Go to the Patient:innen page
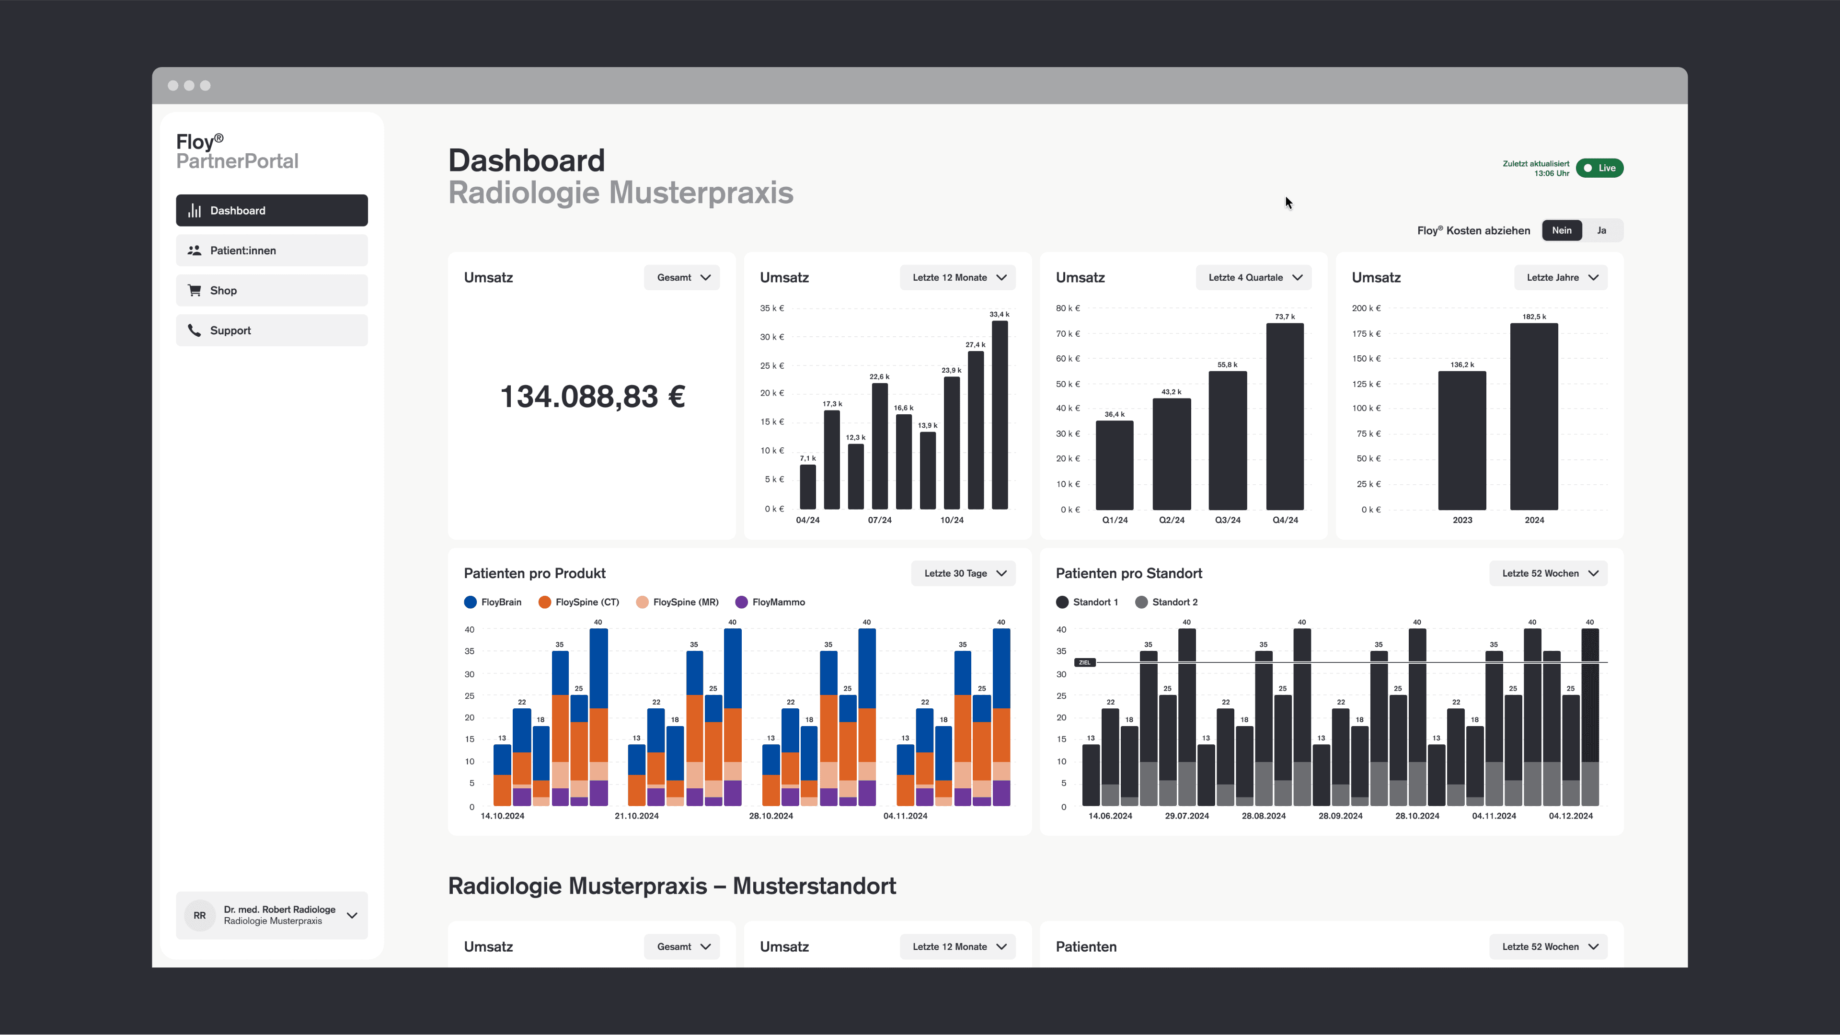Image resolution: width=1840 pixels, height=1035 pixels. pos(271,250)
